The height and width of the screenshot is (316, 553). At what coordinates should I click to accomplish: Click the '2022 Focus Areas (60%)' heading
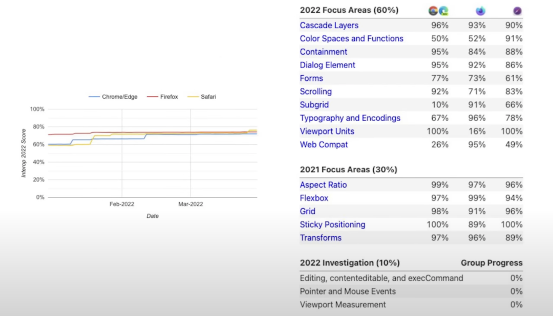tap(349, 10)
